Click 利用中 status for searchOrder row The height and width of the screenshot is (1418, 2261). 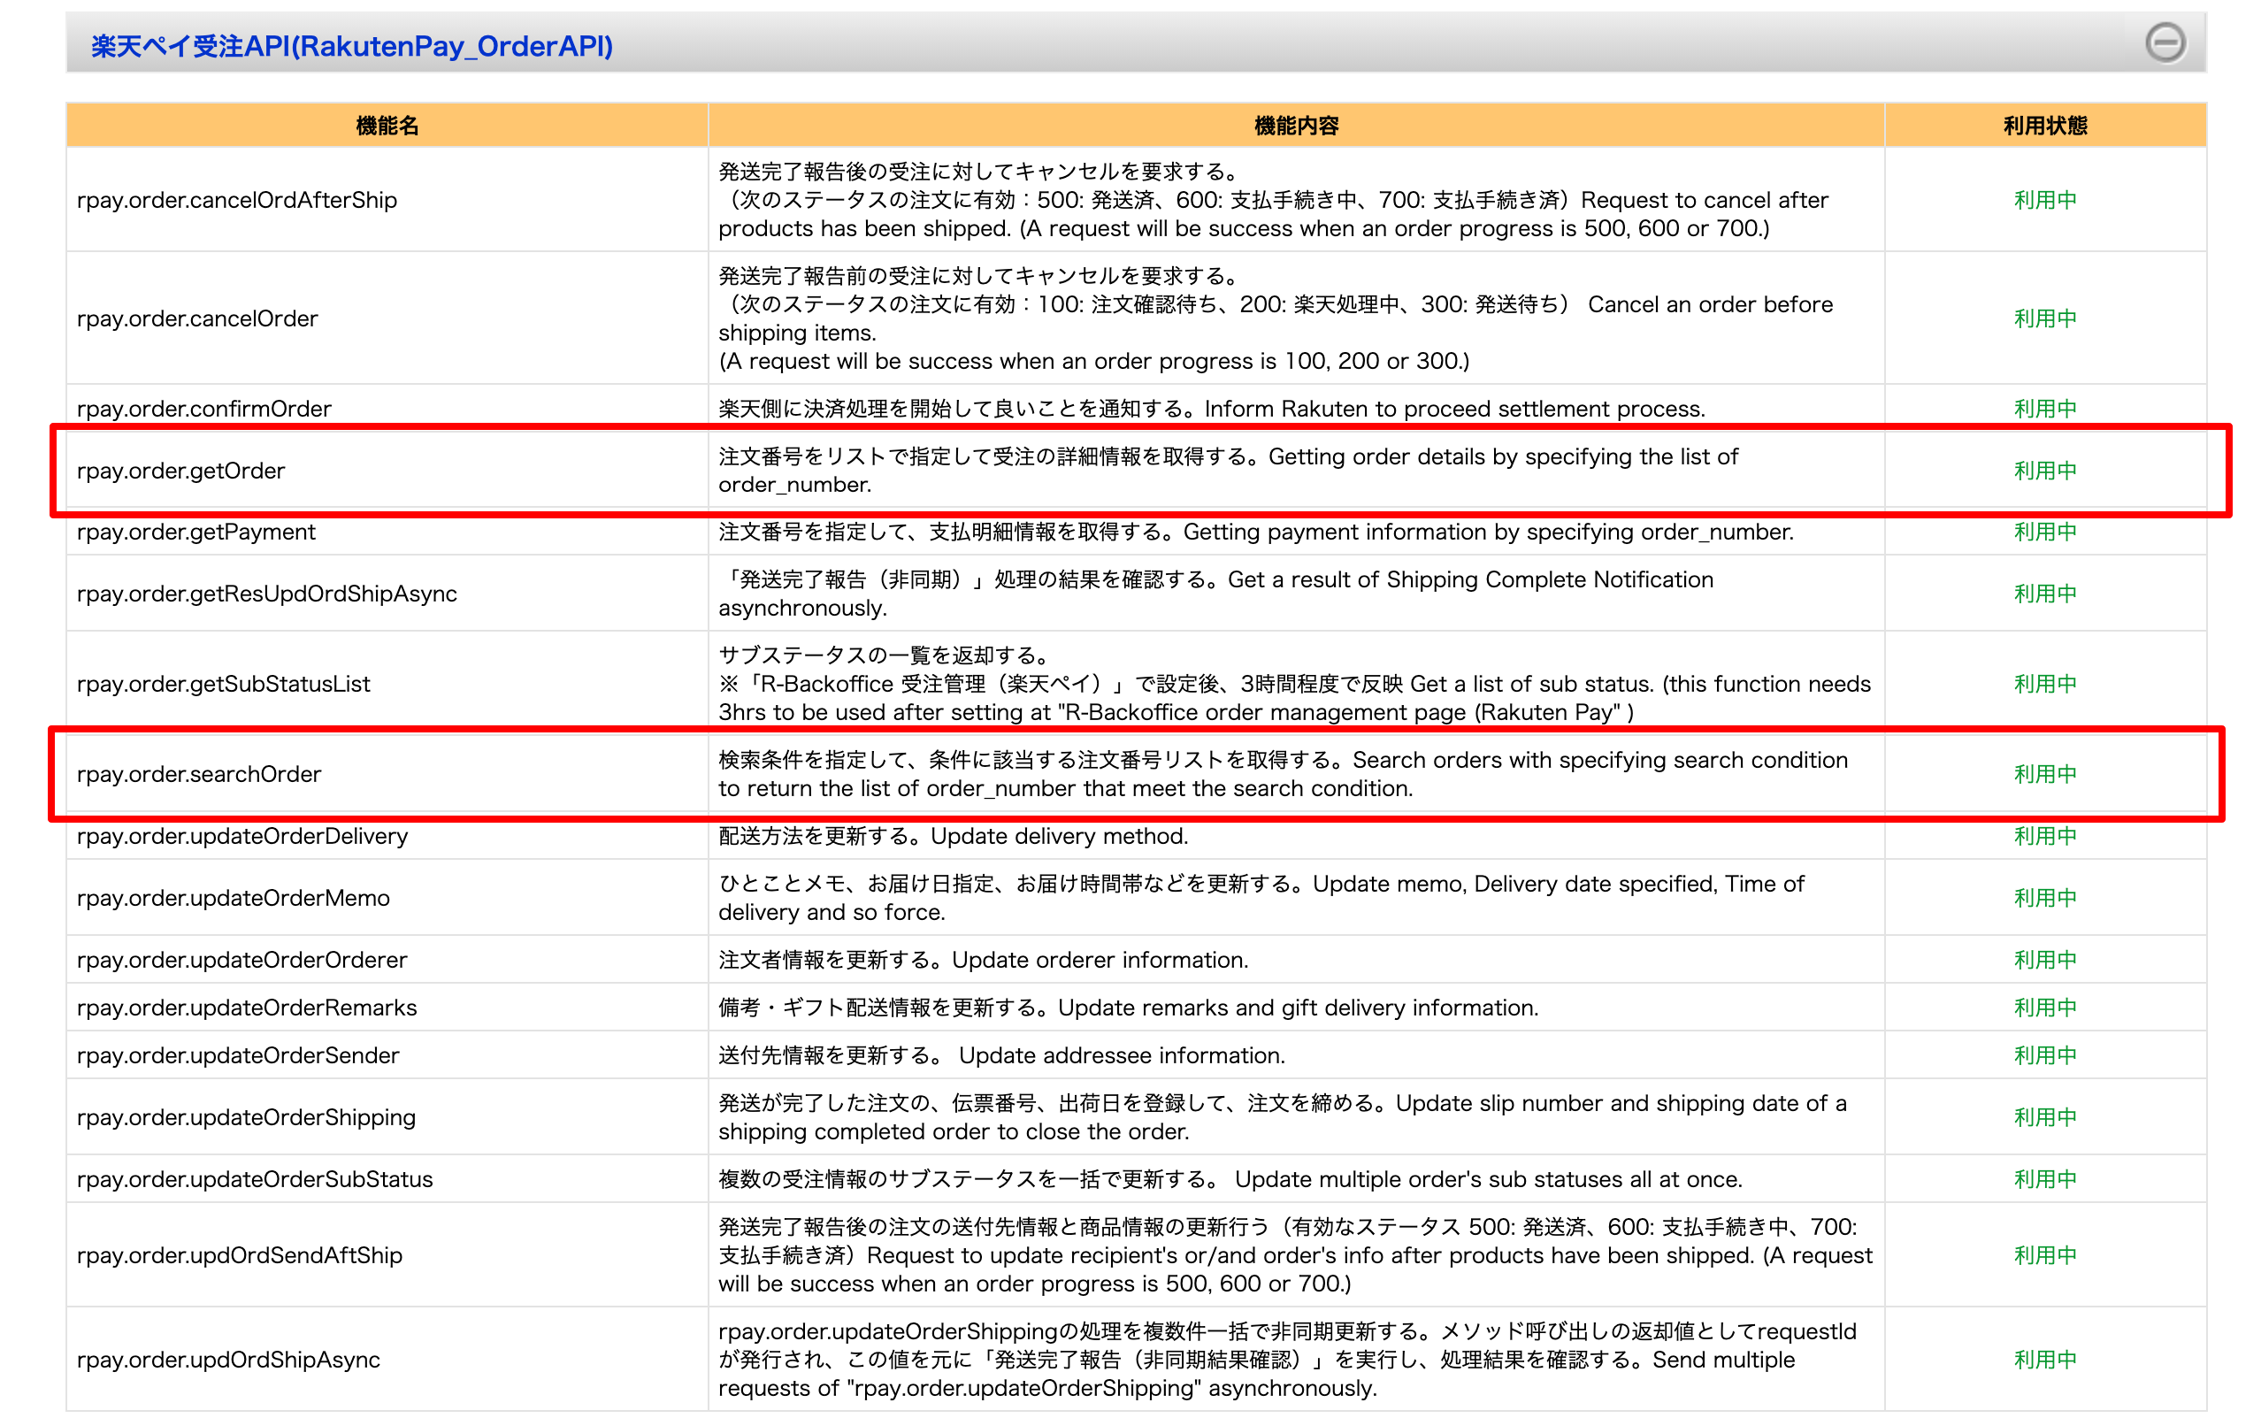click(x=2044, y=775)
